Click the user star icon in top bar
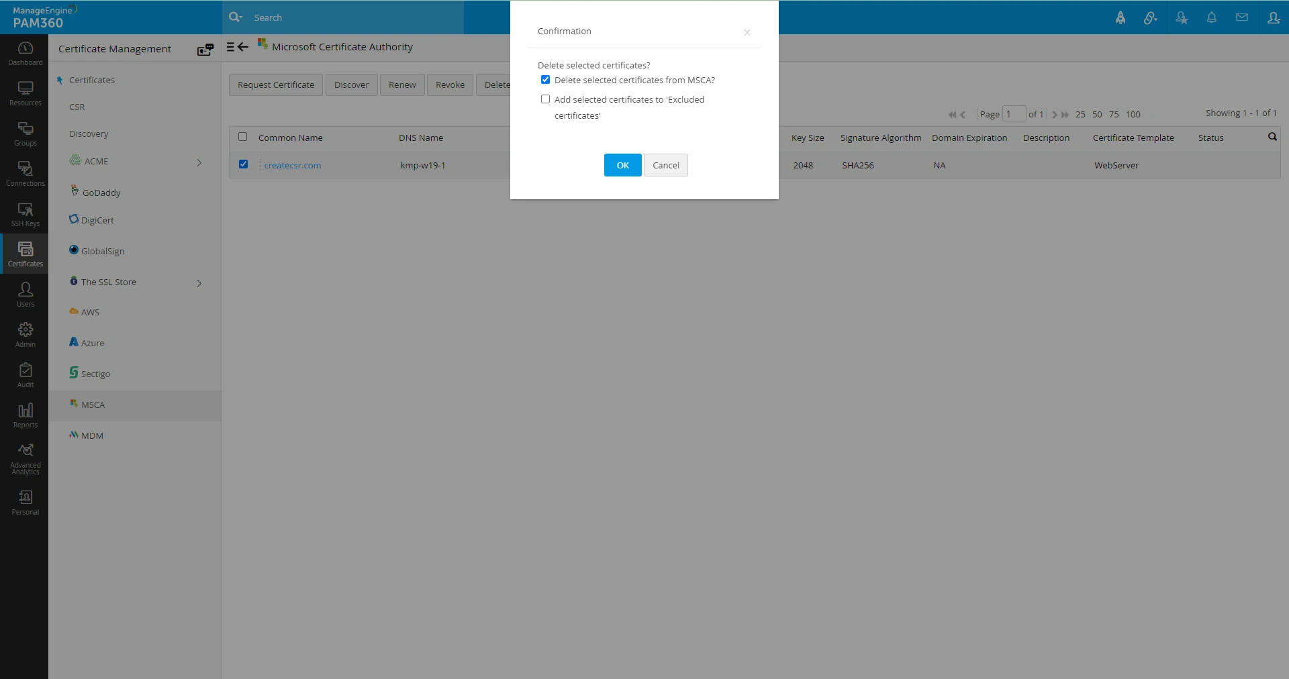Viewport: 1289px width, 679px height. tap(1182, 18)
